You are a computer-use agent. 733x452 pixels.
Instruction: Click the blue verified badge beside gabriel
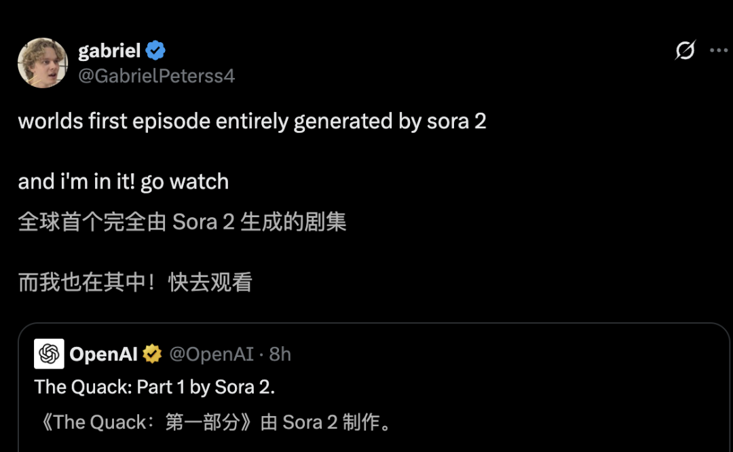[155, 51]
